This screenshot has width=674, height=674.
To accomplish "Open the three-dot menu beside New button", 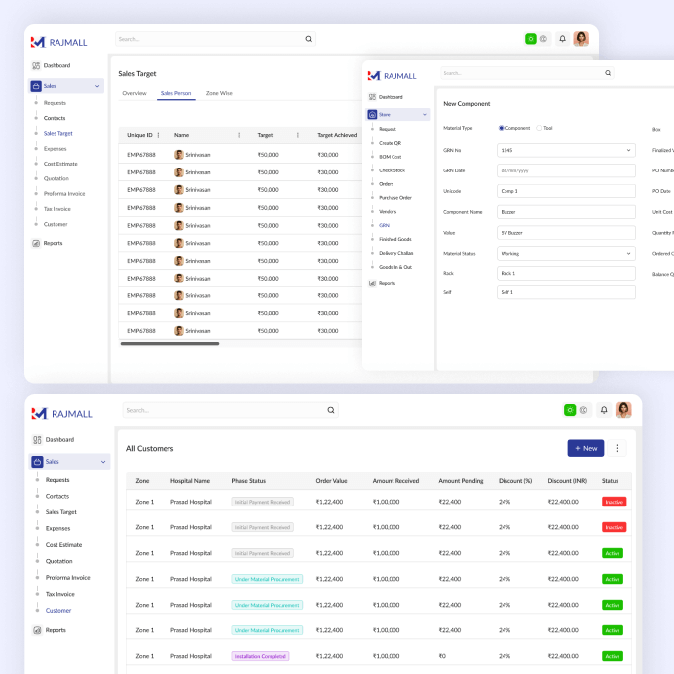I will [618, 448].
